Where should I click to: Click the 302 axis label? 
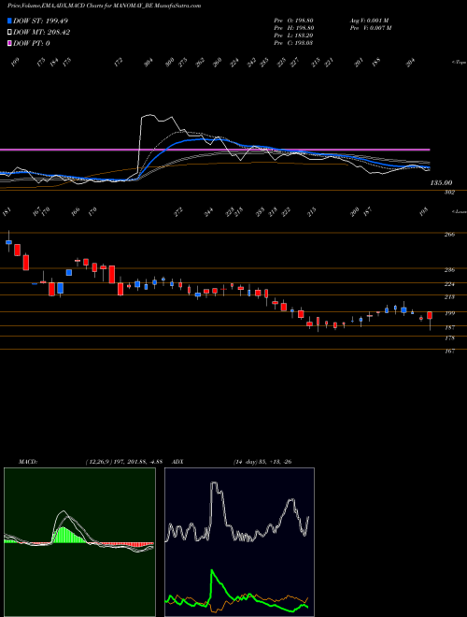449,193
